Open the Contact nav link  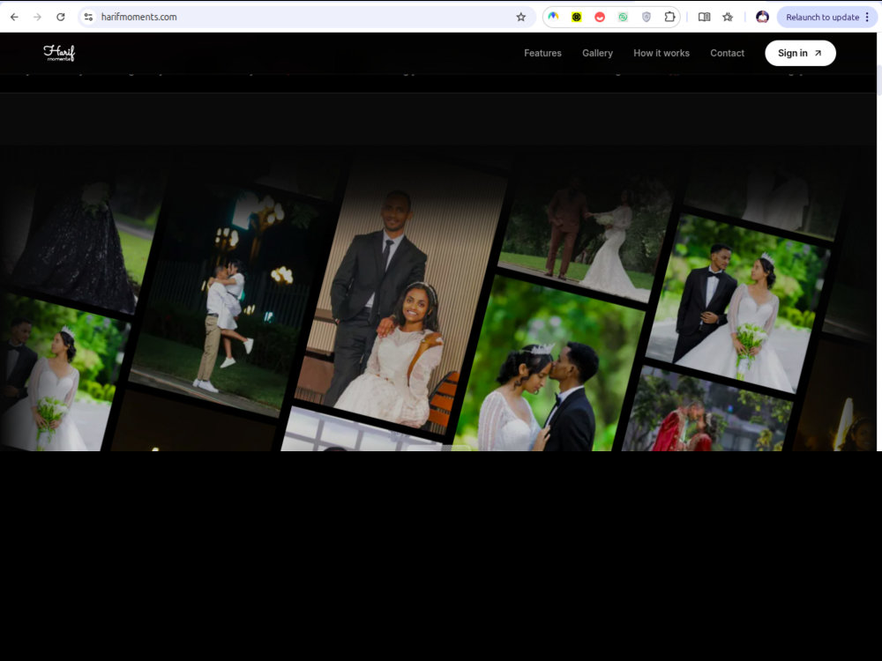[727, 53]
